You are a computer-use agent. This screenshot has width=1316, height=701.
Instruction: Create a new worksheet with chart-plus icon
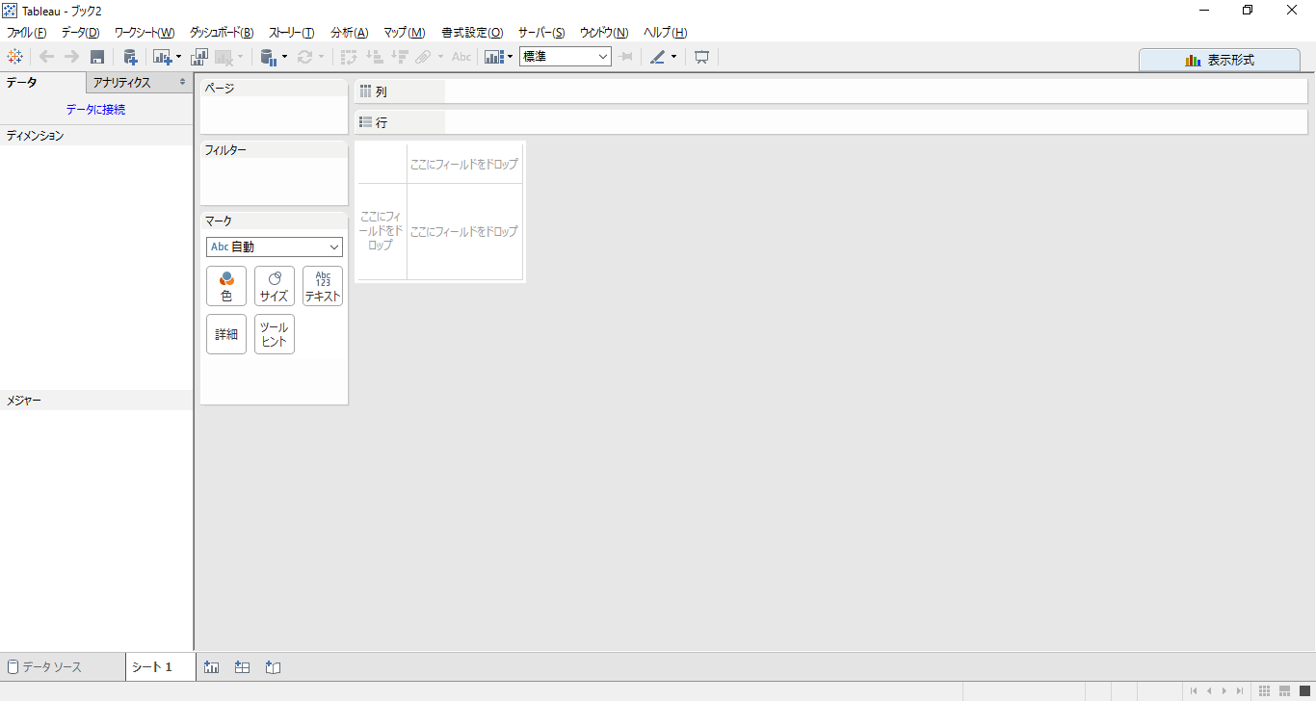click(162, 57)
